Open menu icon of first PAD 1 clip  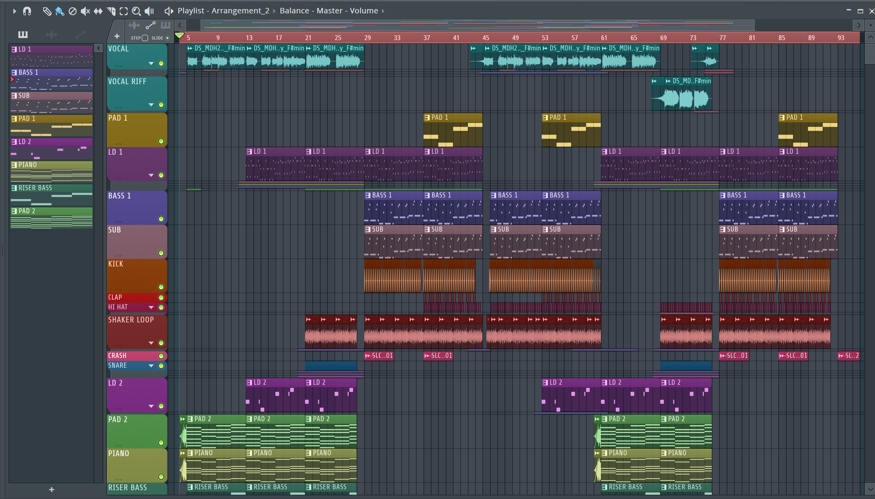(x=427, y=118)
